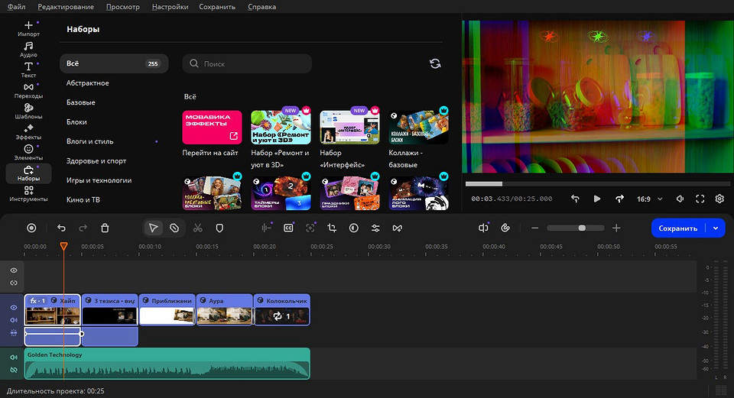Toggle visibility of the main video track

[14, 307]
